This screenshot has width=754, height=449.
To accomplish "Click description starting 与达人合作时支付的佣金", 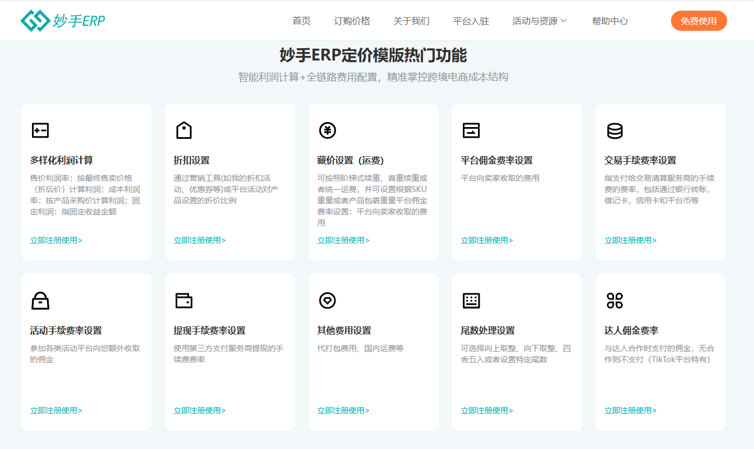I will click(x=660, y=354).
